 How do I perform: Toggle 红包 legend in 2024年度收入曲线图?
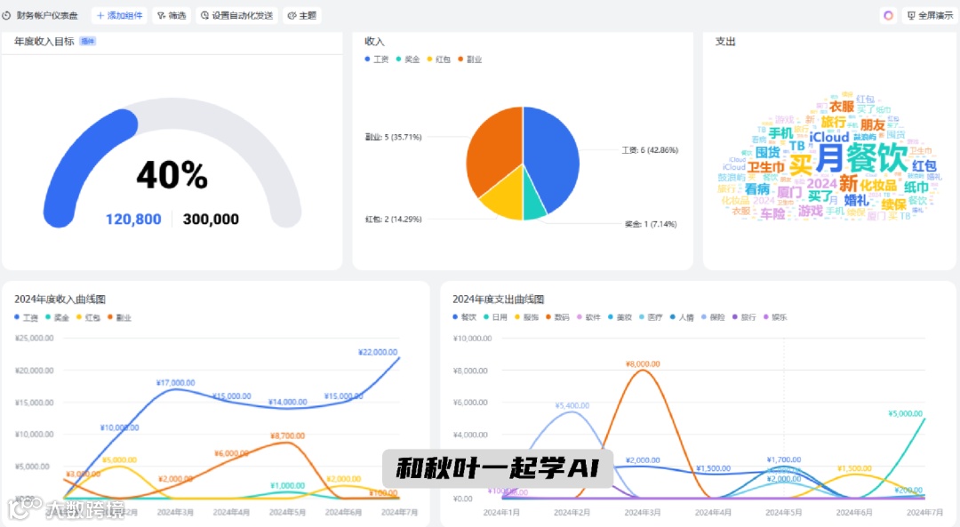tap(89, 317)
